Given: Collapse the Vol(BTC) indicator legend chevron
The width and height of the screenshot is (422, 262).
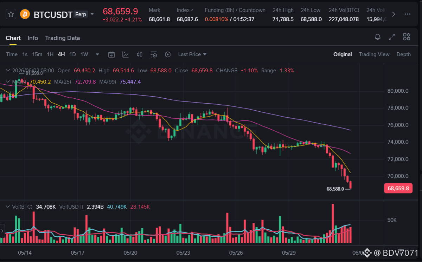Looking at the screenshot, I should (x=8, y=207).
